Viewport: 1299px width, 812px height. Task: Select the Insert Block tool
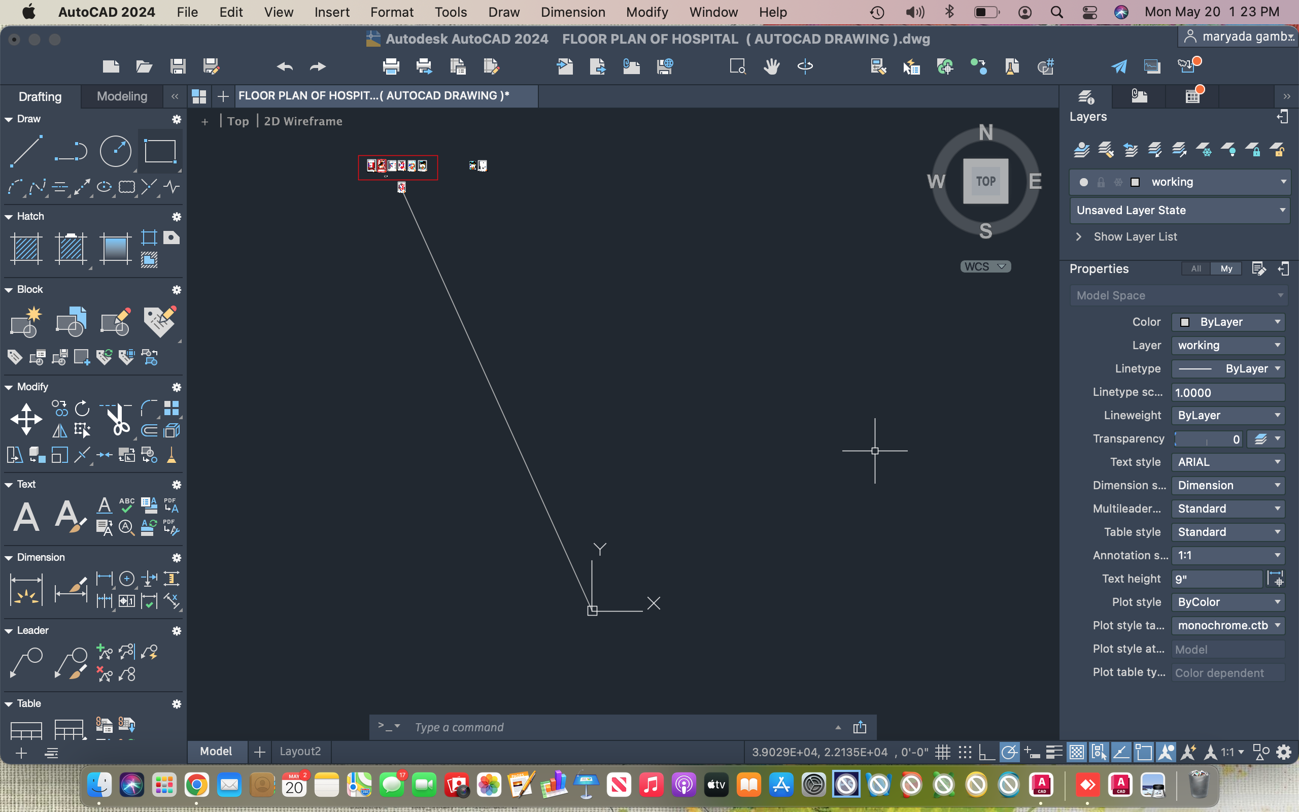(x=72, y=321)
